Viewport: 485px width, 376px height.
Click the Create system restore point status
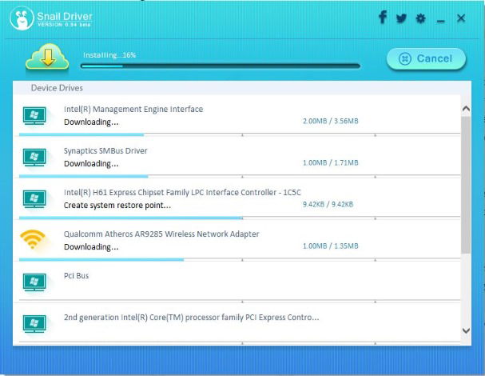117,206
